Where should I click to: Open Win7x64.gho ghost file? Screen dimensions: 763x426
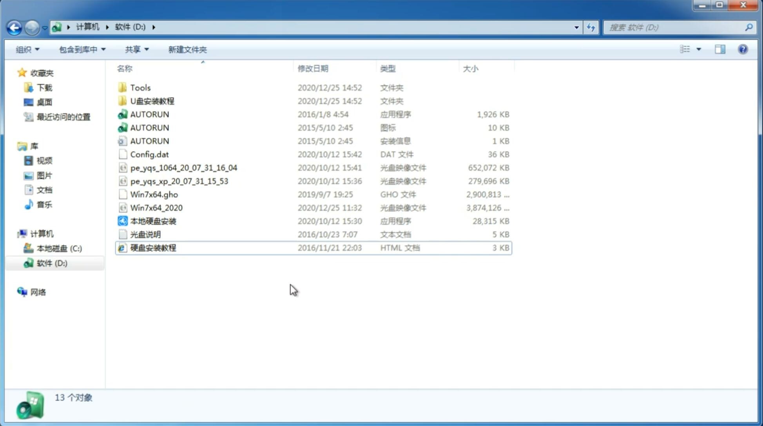coord(154,194)
